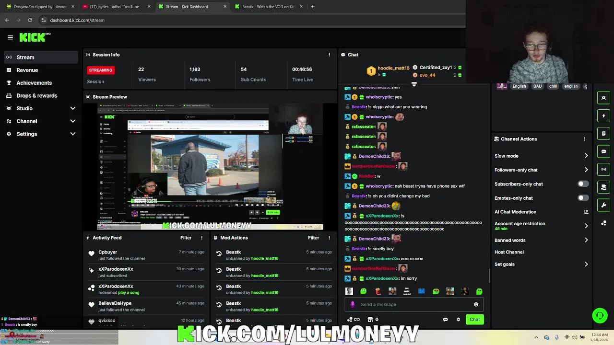Click the channel points infinity icon
Viewport: 614px width, 345px height.
pos(353,320)
